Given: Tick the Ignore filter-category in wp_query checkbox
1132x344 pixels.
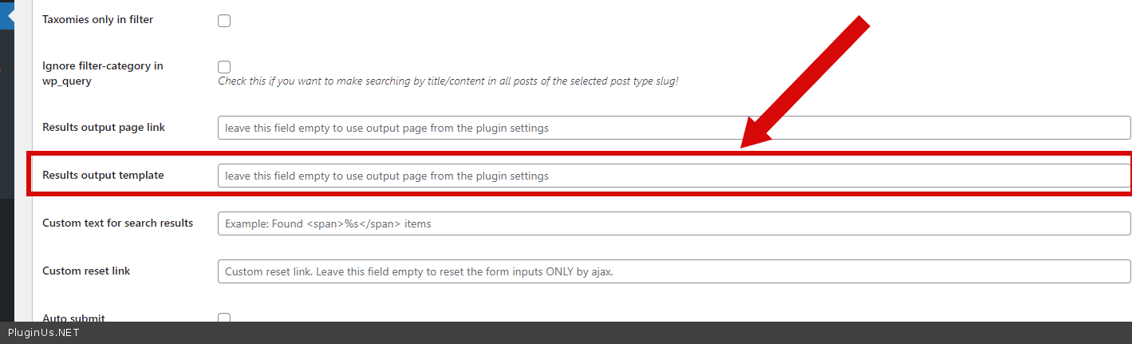Looking at the screenshot, I should (x=224, y=67).
